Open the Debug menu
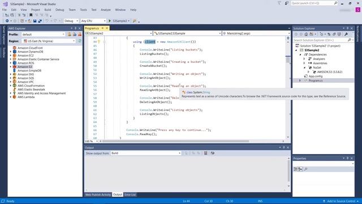This screenshot has width=362, height=204. pos(60,10)
